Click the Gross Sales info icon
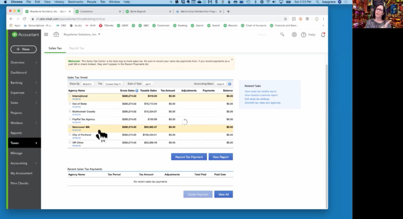This screenshot has width=403, height=219. 137,91
